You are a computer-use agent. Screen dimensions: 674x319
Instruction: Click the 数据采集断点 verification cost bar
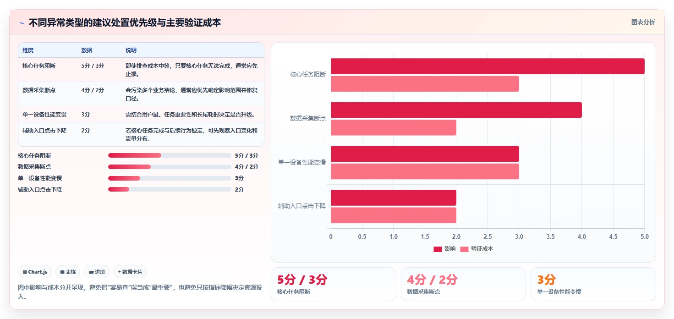(x=394, y=127)
